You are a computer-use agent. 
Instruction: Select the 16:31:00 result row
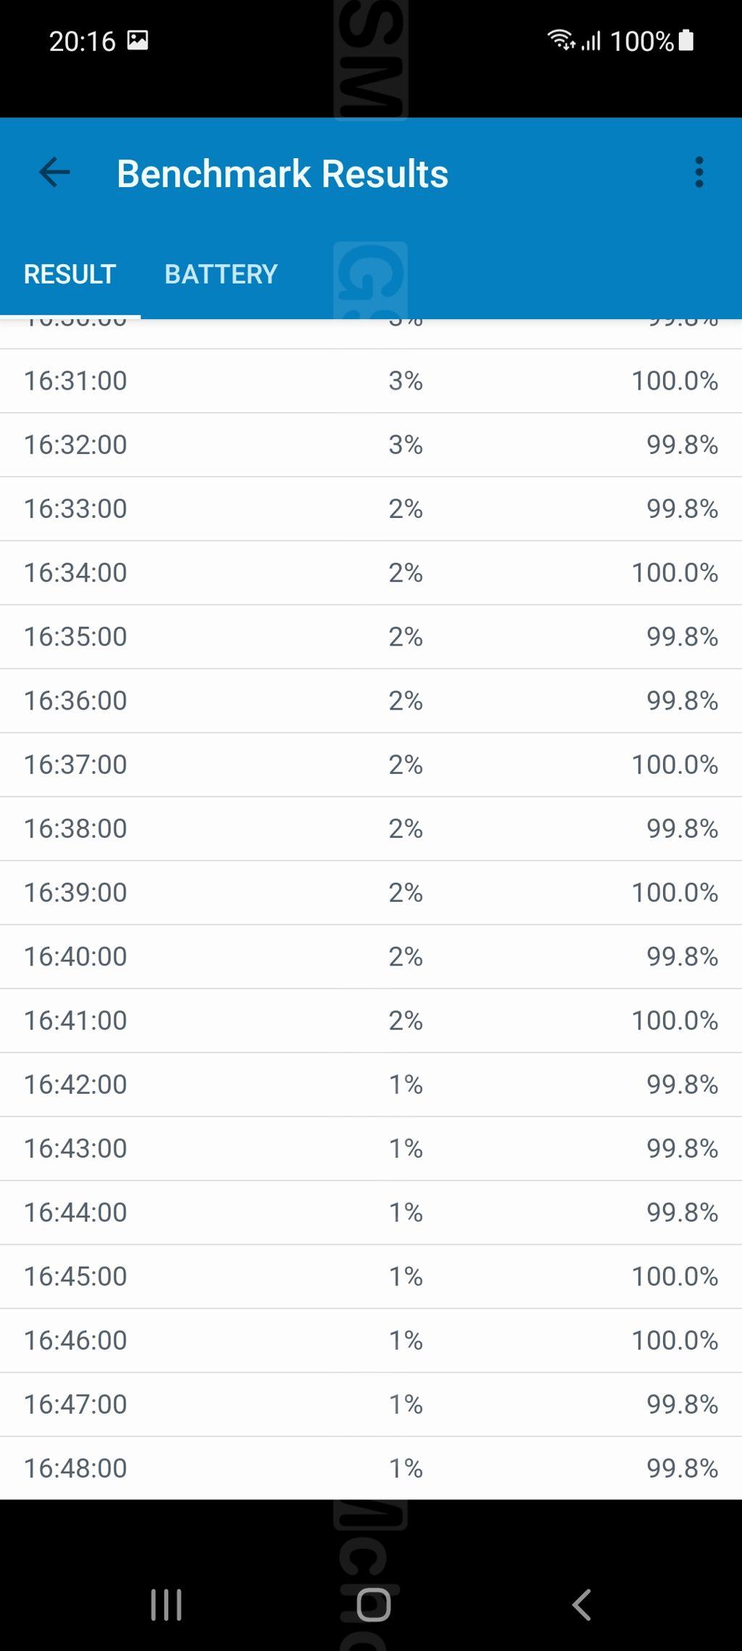(x=371, y=381)
